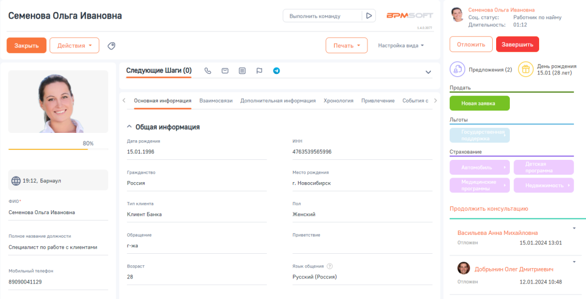This screenshot has width=586, height=299.
Task: Click help icon beside Язык общения
Action: (330, 266)
